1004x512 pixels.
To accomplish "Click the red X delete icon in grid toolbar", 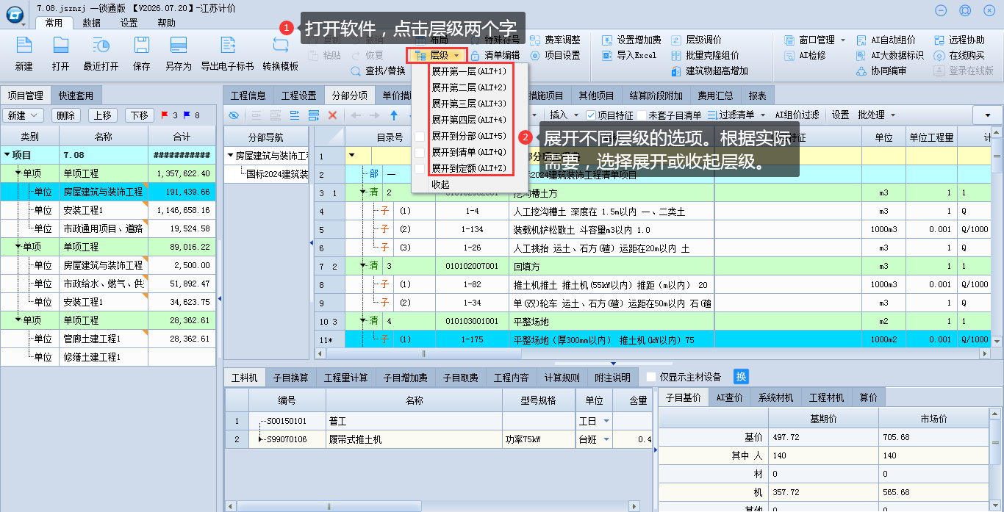I will 332,115.
